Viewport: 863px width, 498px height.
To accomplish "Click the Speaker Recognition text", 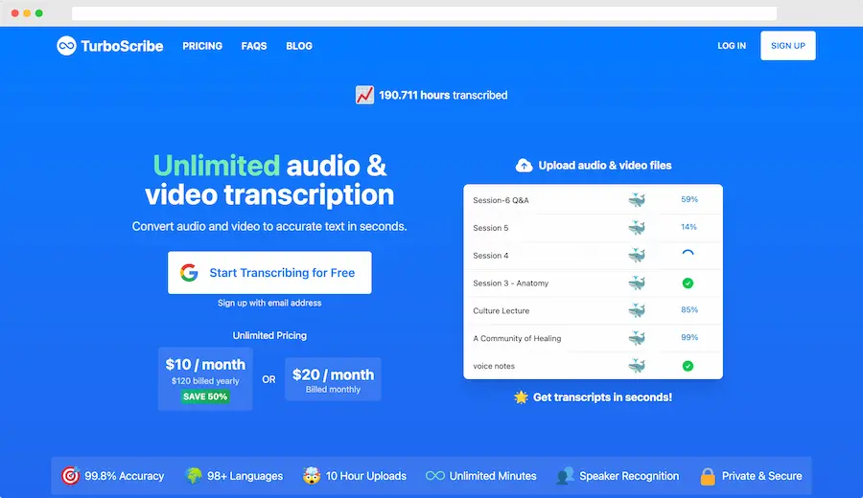I will point(629,477).
